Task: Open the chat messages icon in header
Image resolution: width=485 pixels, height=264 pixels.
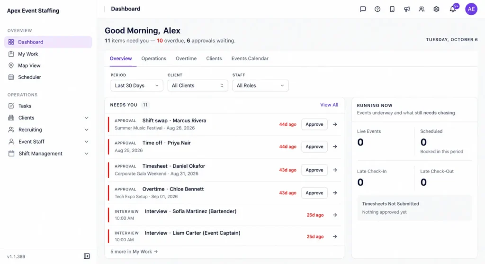Action: click(362, 9)
